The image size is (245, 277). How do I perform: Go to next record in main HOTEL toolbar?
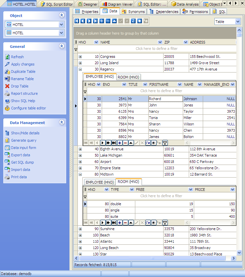(89, 21)
